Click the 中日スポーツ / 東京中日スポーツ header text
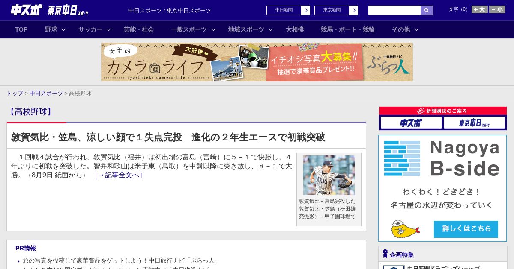514x269 pixels. tap(170, 10)
